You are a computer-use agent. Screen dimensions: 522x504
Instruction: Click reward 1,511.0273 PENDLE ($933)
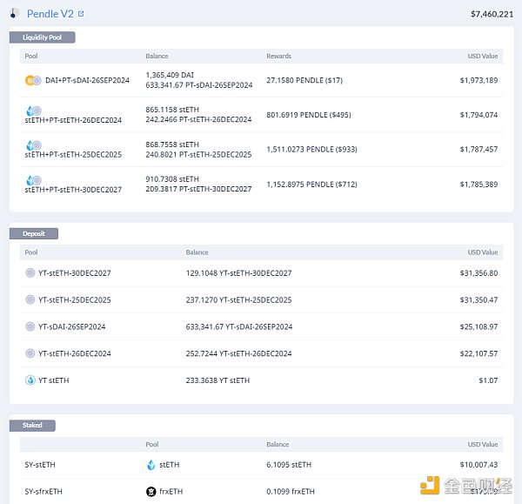[311, 149]
